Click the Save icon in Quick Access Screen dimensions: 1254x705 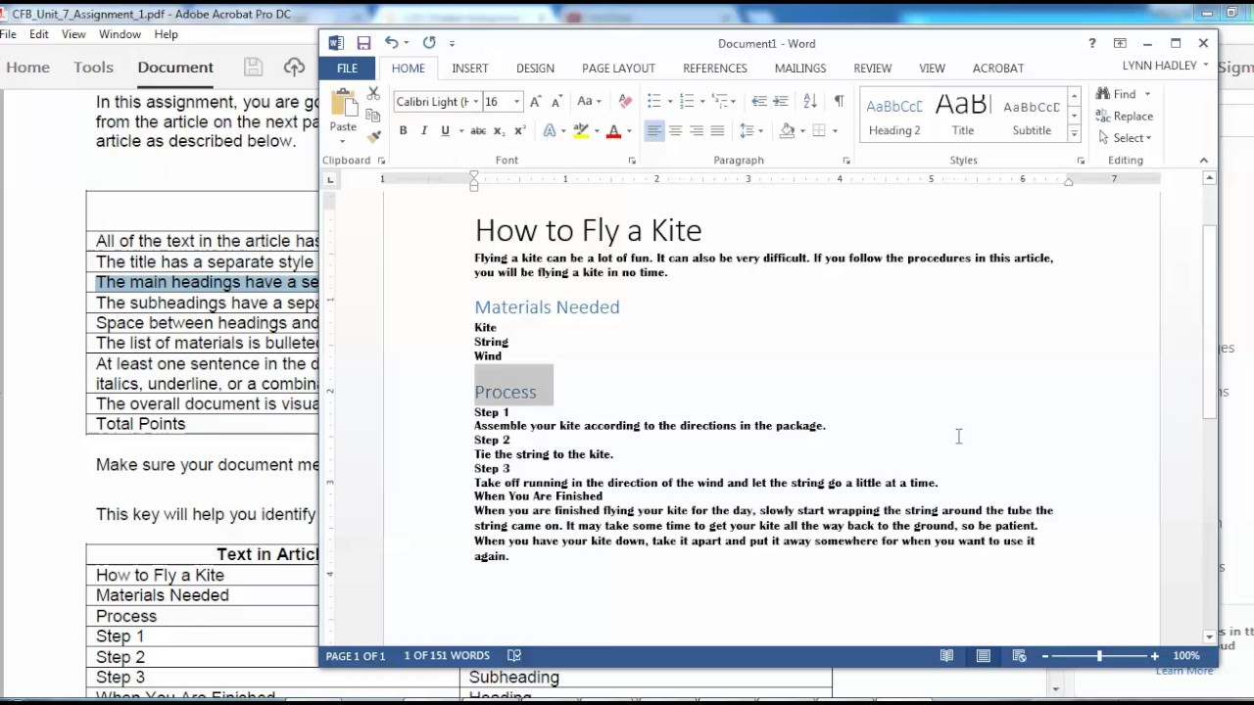coord(363,43)
